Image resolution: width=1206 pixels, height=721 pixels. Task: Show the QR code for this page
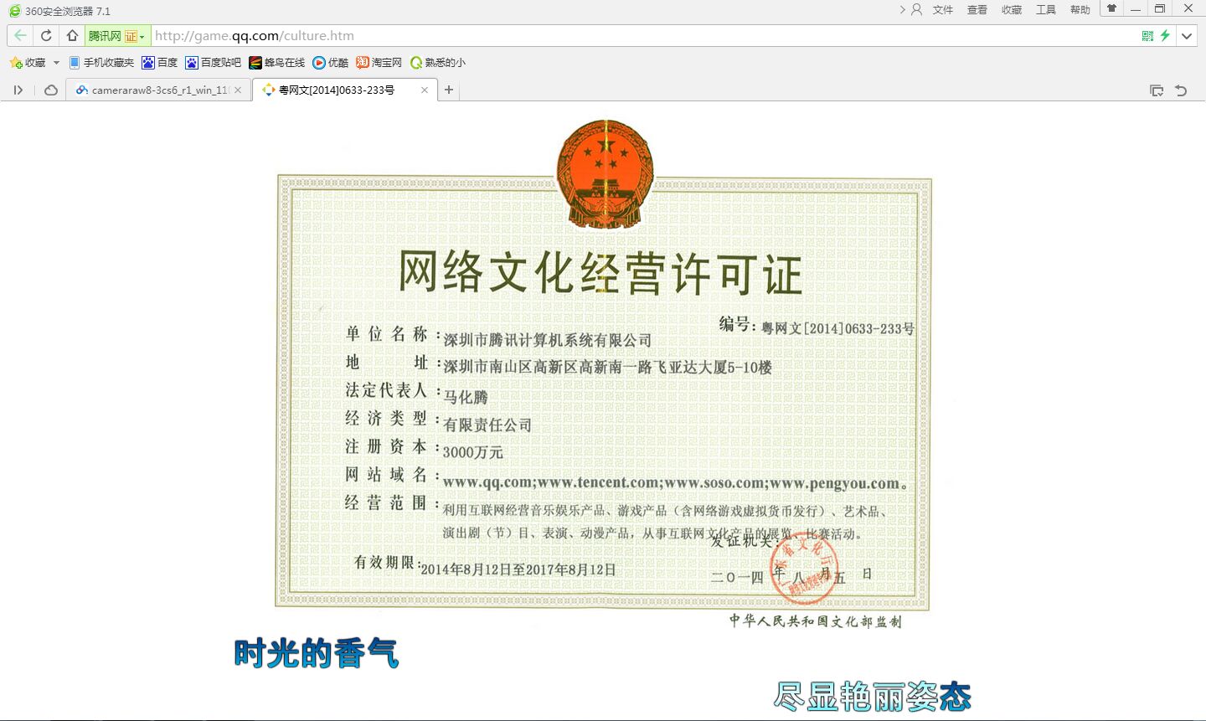pos(1147,36)
